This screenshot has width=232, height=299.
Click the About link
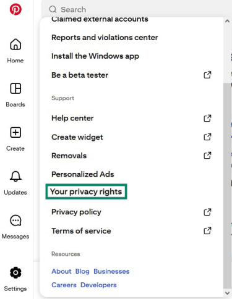[x=61, y=271]
